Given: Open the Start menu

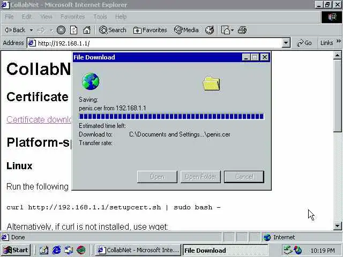Looking at the screenshot, I should click(x=16, y=250).
